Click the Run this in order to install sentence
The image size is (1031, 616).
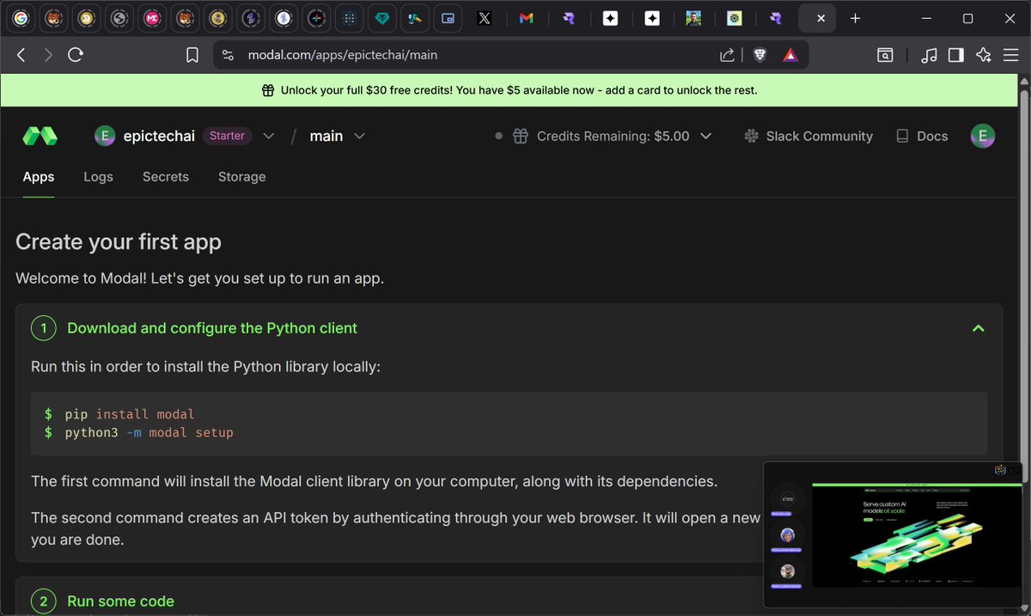(205, 367)
